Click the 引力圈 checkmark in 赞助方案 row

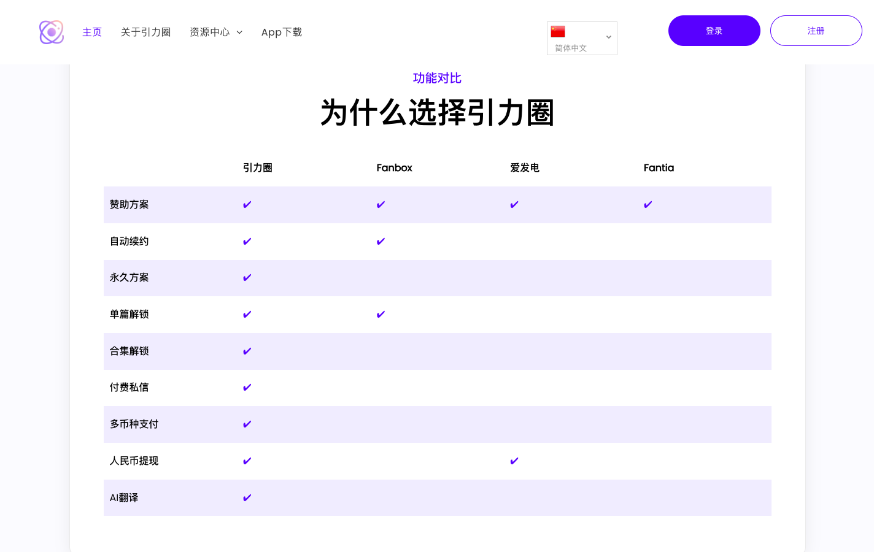[x=247, y=205]
